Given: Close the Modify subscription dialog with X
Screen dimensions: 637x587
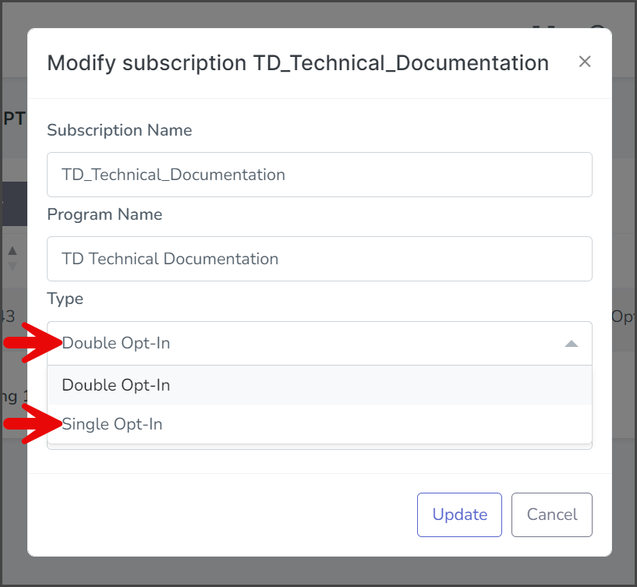Looking at the screenshot, I should pyautogui.click(x=585, y=62).
